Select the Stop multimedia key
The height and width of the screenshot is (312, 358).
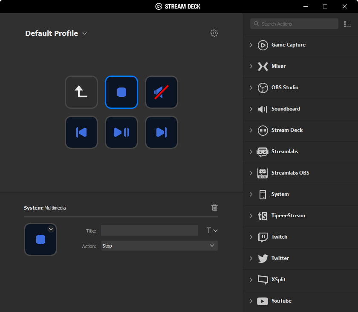[x=121, y=92]
